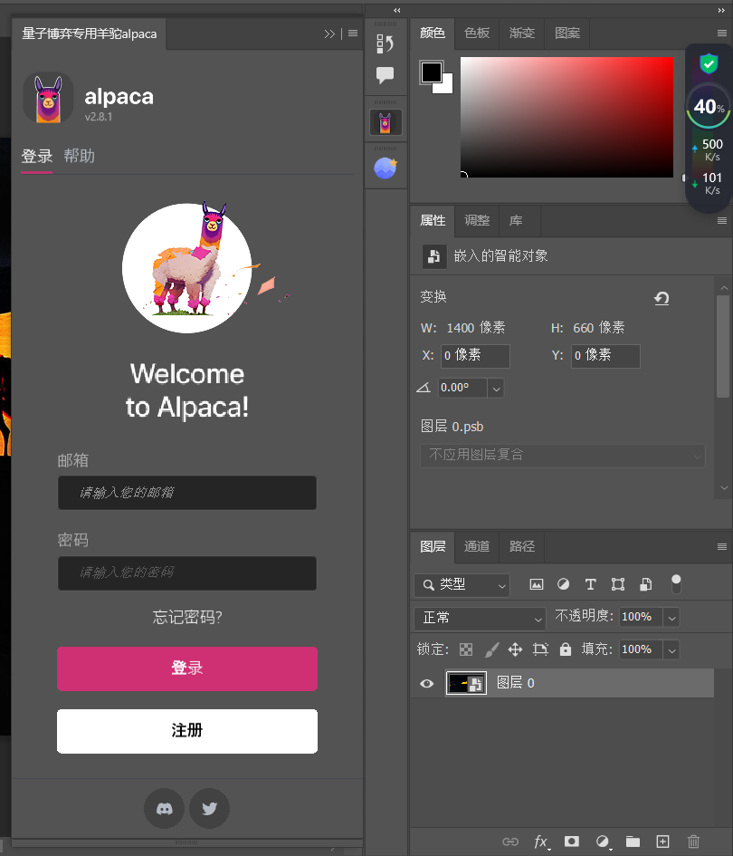Filter layers by smart objects
Image resolution: width=733 pixels, height=856 pixels.
coord(646,584)
